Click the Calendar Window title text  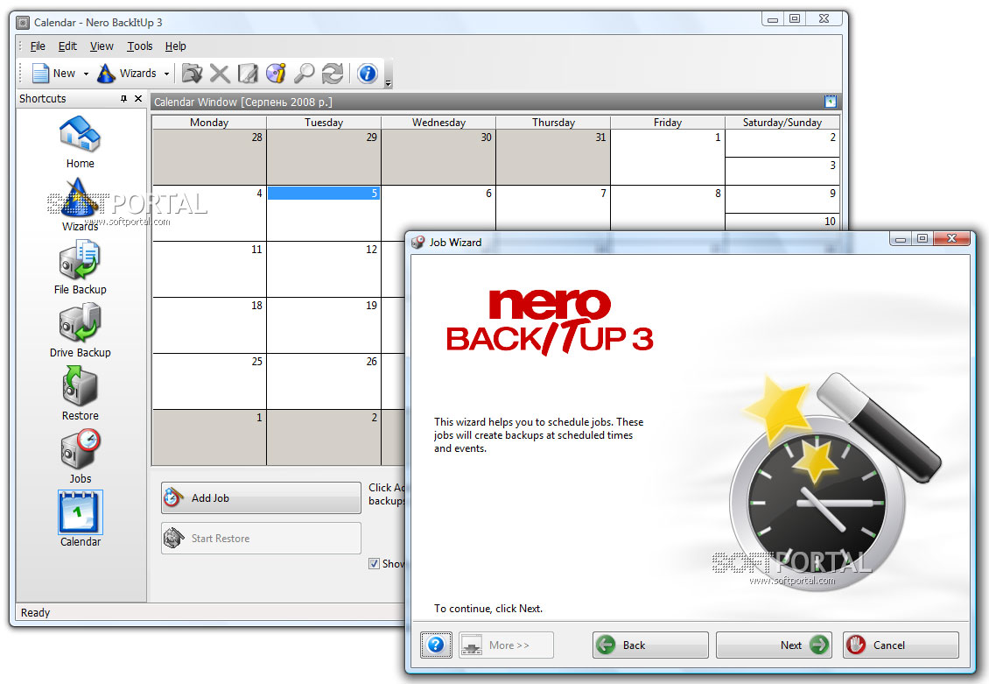[242, 102]
